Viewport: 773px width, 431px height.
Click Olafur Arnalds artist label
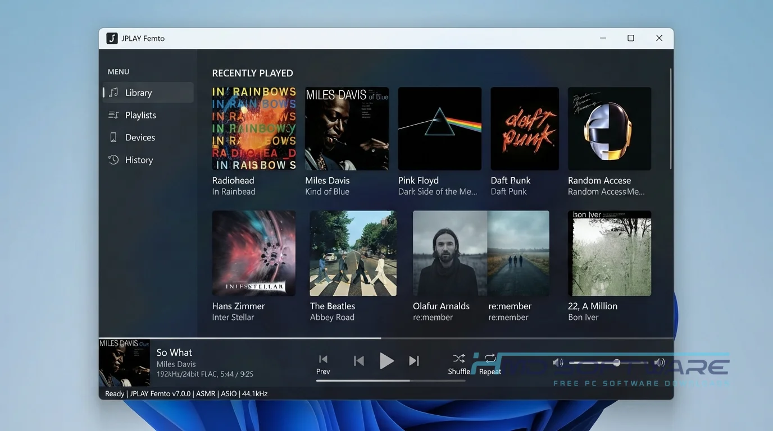pos(441,306)
